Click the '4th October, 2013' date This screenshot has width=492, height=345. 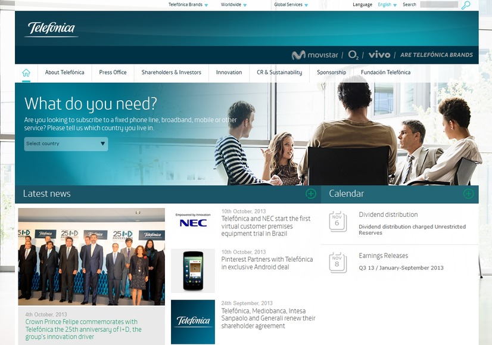46,315
